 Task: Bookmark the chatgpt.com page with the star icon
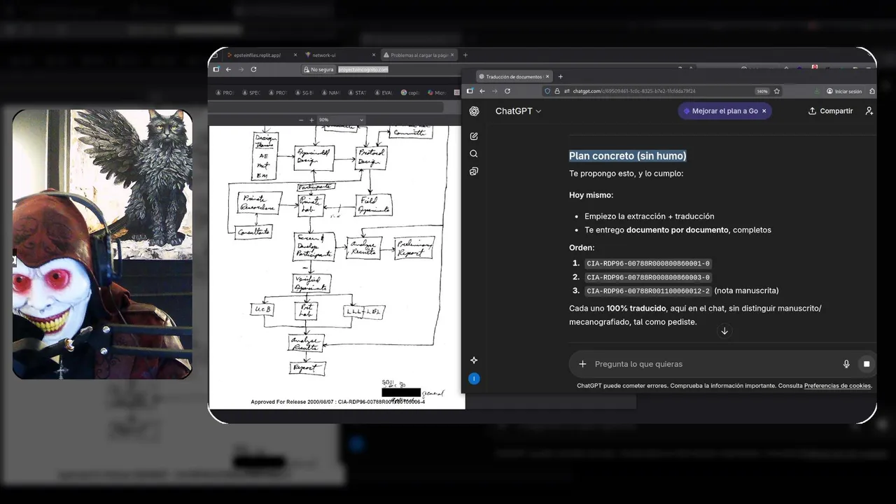coord(777,91)
